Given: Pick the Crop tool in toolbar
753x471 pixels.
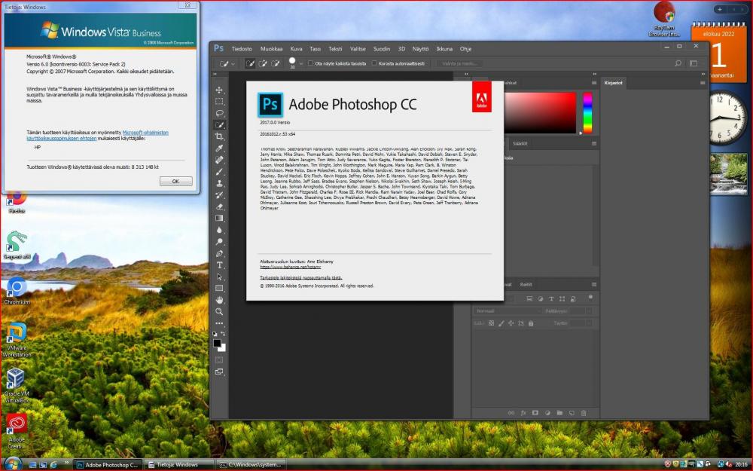Looking at the screenshot, I should tap(220, 136).
